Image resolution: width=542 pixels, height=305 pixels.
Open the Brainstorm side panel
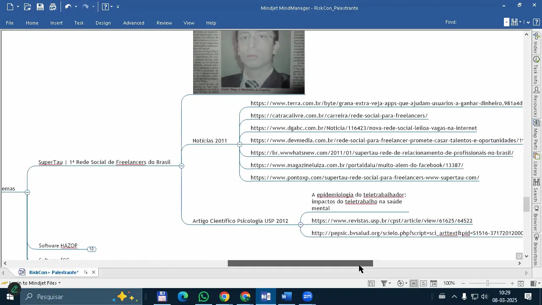point(536,249)
